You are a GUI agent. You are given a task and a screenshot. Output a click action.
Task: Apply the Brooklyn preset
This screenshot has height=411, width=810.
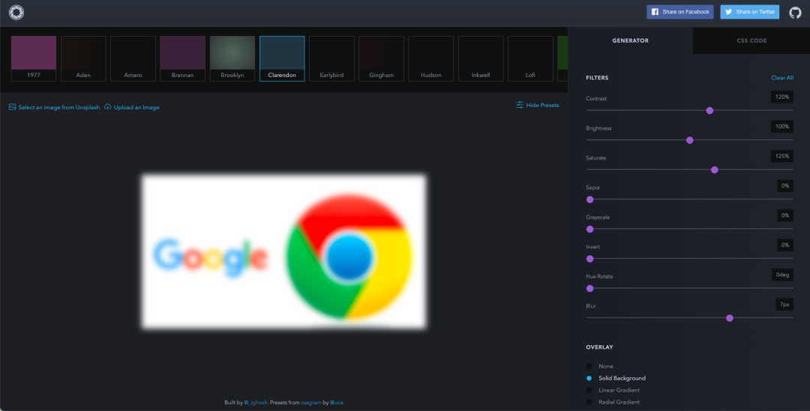[x=232, y=59]
